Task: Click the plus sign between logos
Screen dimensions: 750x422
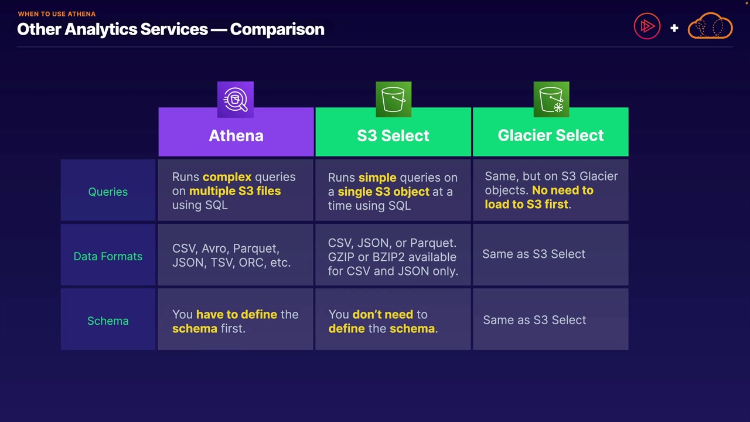Action: pos(674,28)
